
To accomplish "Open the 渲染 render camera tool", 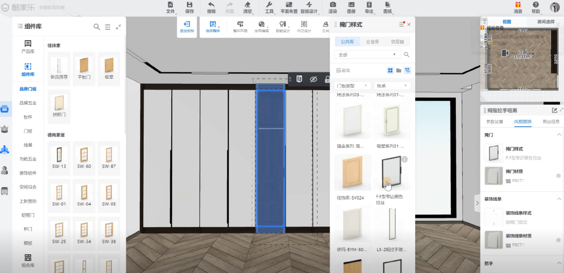I will pos(333,5).
